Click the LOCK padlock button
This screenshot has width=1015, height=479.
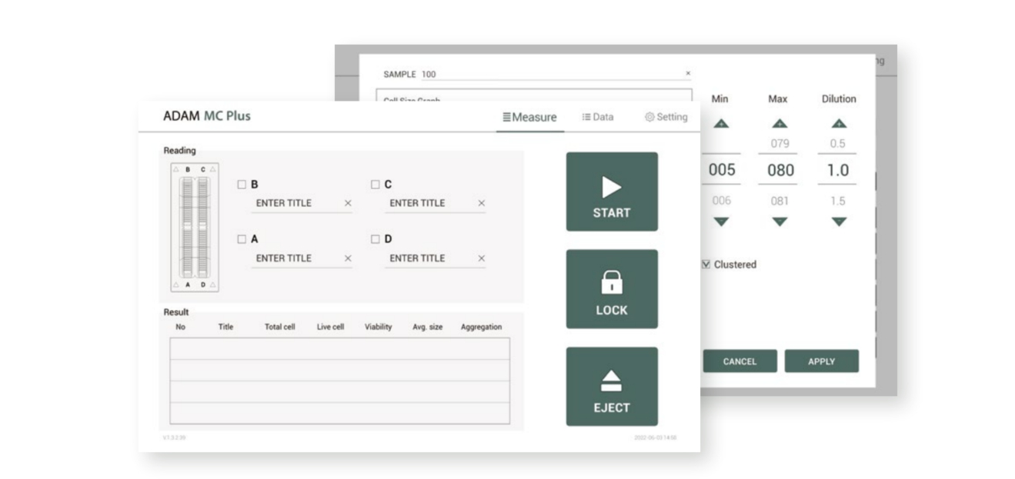coord(612,289)
